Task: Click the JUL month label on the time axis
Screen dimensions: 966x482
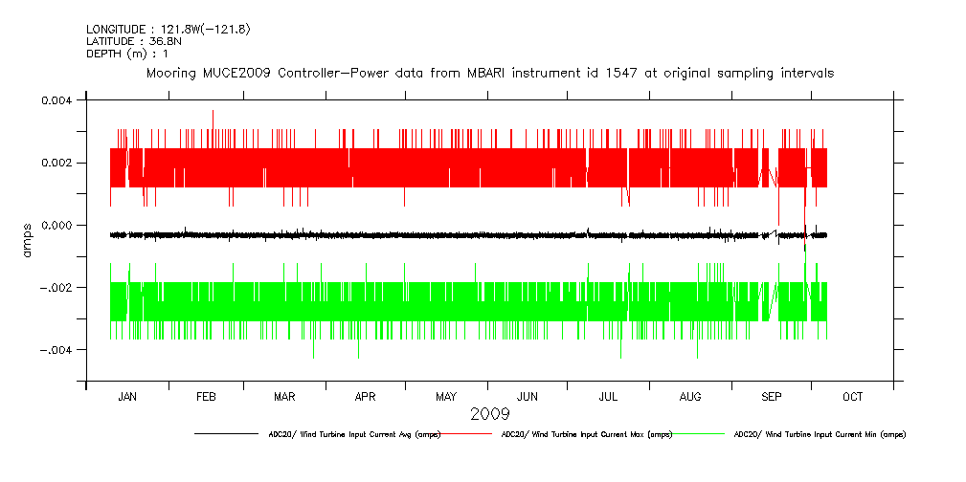Action: [x=608, y=397]
